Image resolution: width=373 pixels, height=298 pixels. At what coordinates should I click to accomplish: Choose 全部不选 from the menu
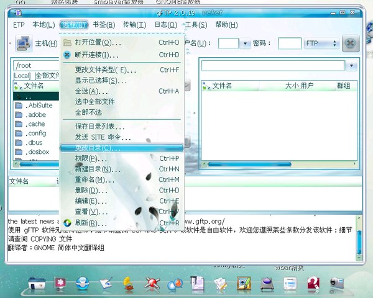122,112
